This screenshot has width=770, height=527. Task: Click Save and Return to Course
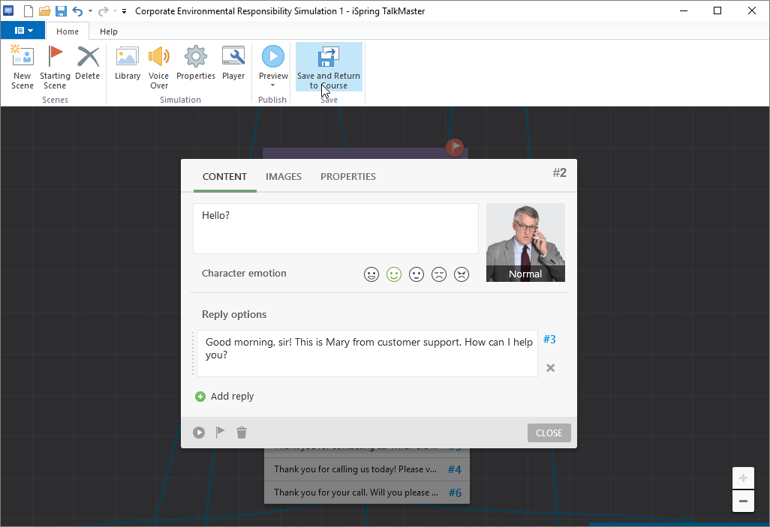pyautogui.click(x=329, y=66)
